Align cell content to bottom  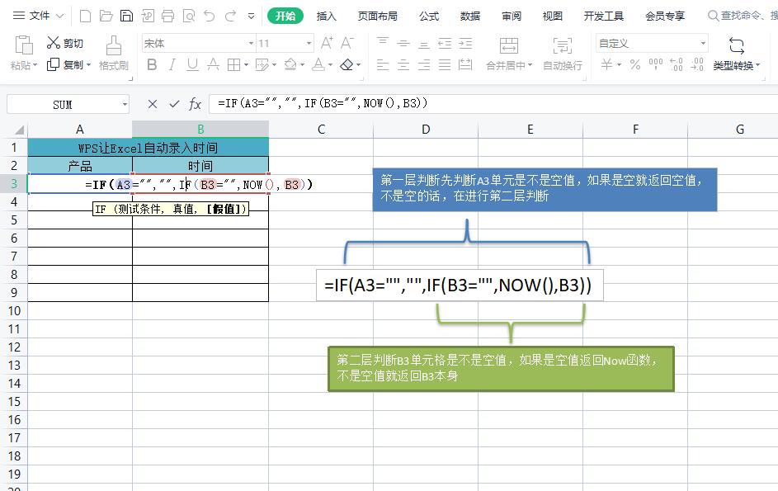(x=424, y=43)
